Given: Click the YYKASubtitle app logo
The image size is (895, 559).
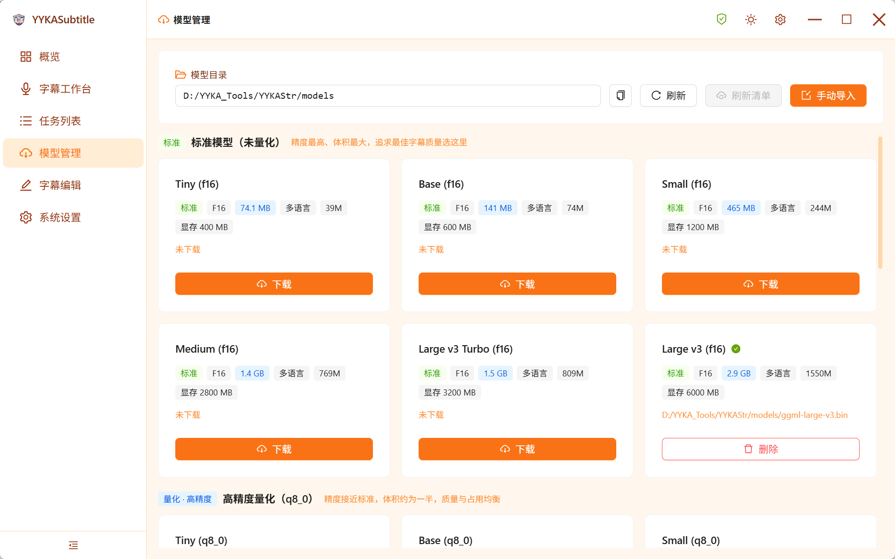Looking at the screenshot, I should (19, 20).
